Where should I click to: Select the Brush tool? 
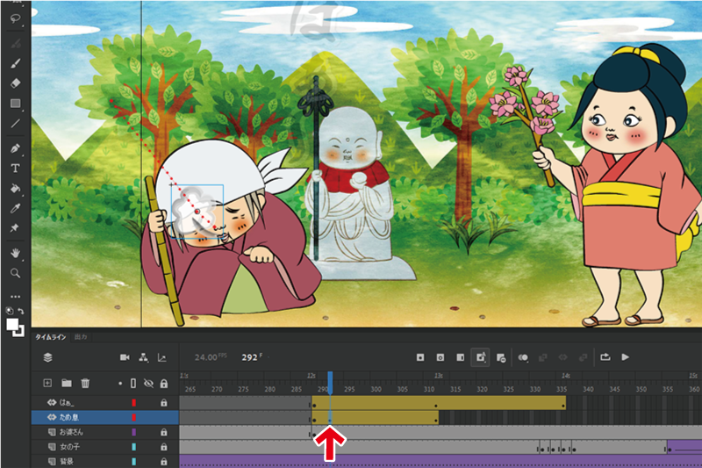coord(15,63)
